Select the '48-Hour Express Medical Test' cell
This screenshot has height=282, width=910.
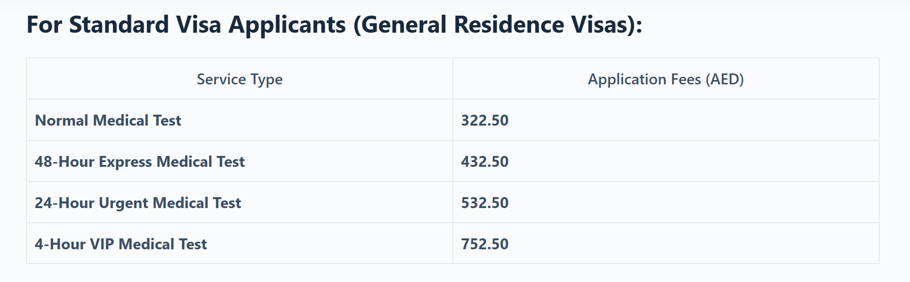[139, 162]
